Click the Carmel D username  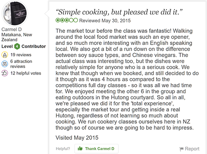tap(11, 29)
